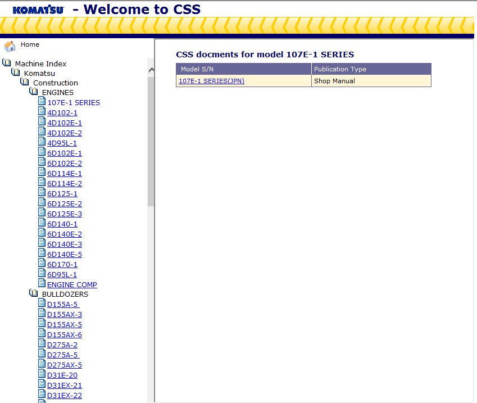This screenshot has width=477, height=403.
Task: Collapse the Machine Index book icon
Action: coord(6,63)
